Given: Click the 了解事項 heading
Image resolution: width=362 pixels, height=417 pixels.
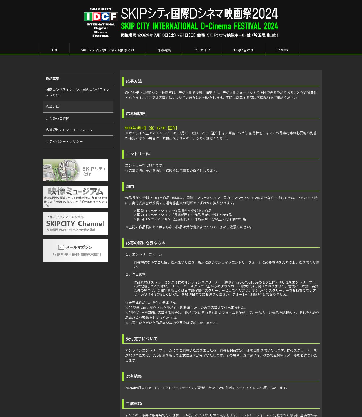Looking at the screenshot, I should 134,404.
